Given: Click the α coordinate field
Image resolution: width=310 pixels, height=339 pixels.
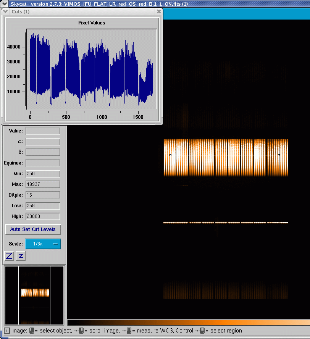Looking at the screenshot, I should click(x=43, y=142).
